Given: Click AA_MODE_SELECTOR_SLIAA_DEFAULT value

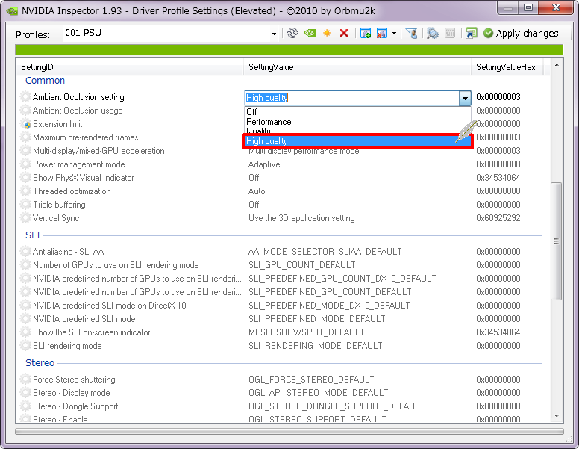Looking at the screenshot, I should 325,252.
